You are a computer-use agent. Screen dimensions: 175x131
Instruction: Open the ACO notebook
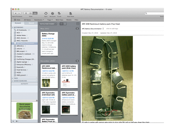click(24, 33)
